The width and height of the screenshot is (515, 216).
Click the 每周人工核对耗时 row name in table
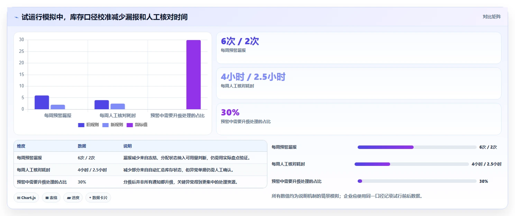coord(34,170)
